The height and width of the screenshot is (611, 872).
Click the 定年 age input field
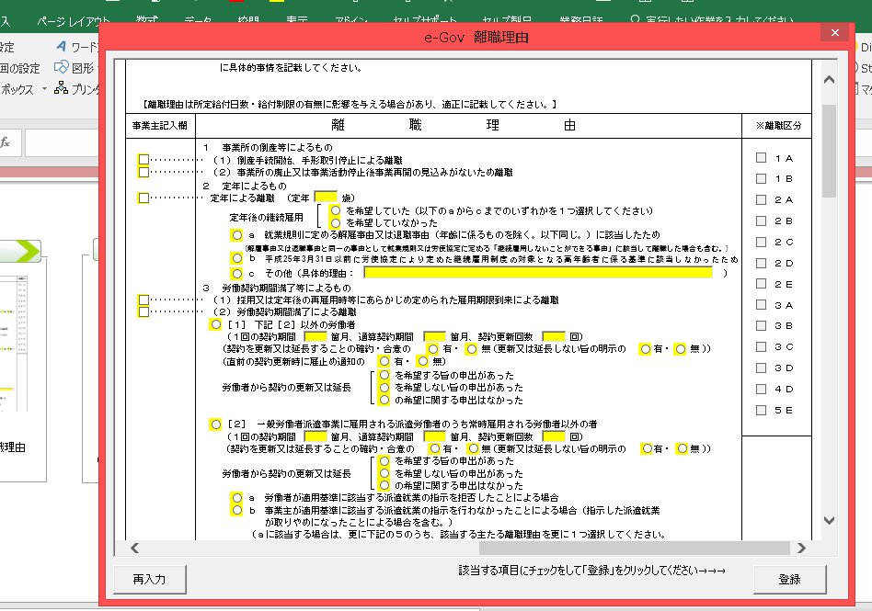click(x=326, y=198)
